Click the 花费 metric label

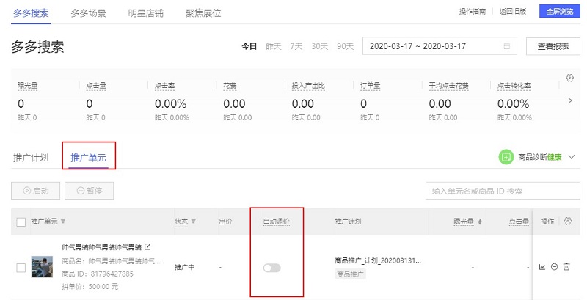[x=230, y=86]
